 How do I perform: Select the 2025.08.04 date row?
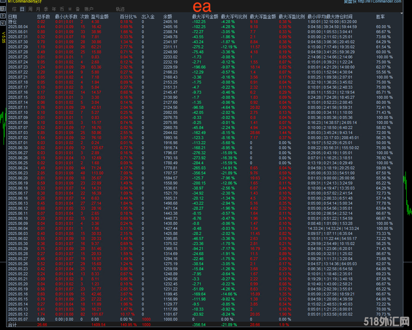click(x=18, y=27)
